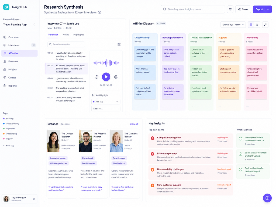Select the Discoverability tag
Image resolution: width=276 pixels, height=207 pixels.
tap(11, 123)
